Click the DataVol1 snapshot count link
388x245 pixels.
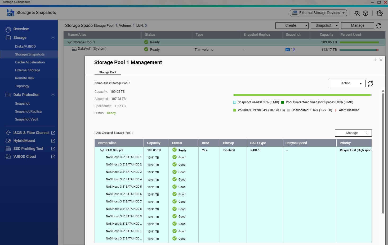click(293, 49)
